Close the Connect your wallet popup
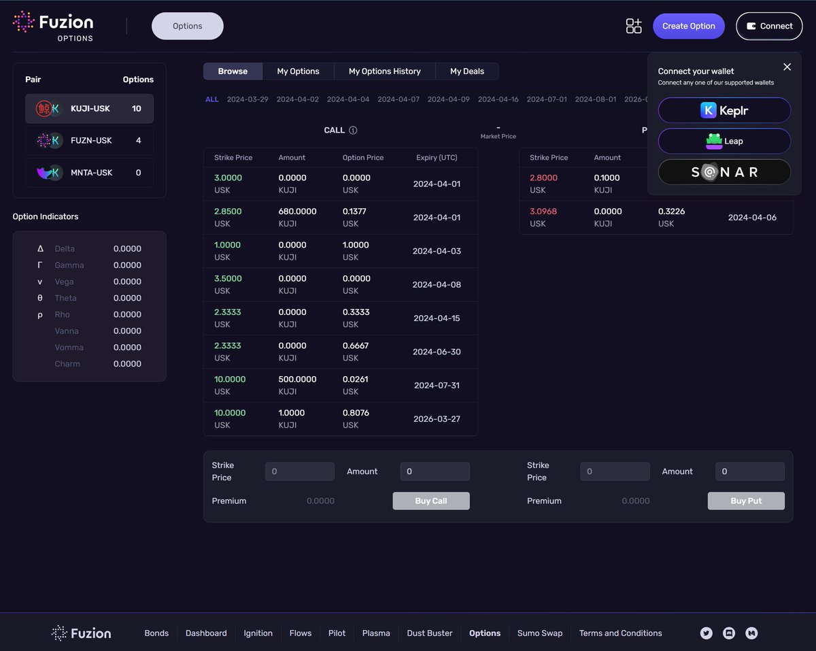The width and height of the screenshot is (816, 651). pos(787,67)
